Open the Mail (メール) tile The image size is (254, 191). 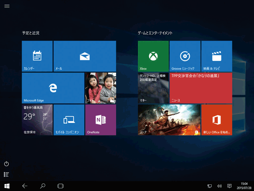click(85, 56)
